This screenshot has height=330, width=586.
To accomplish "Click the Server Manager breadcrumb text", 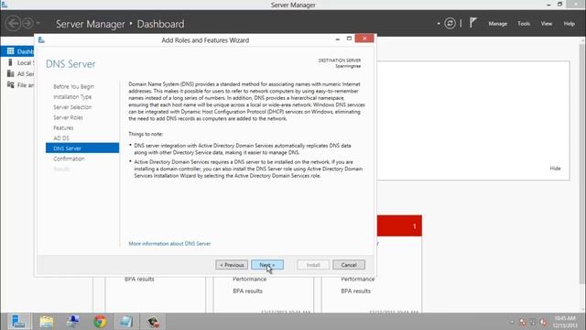I will (91, 24).
